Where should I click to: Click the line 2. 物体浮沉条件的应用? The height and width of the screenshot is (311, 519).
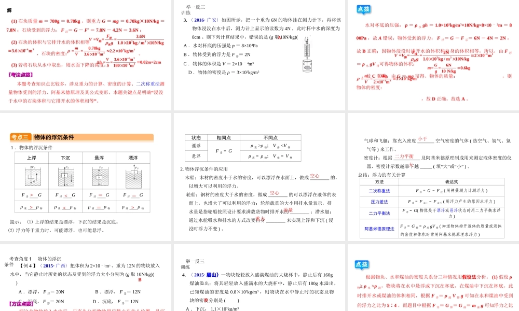[x=204, y=169]
